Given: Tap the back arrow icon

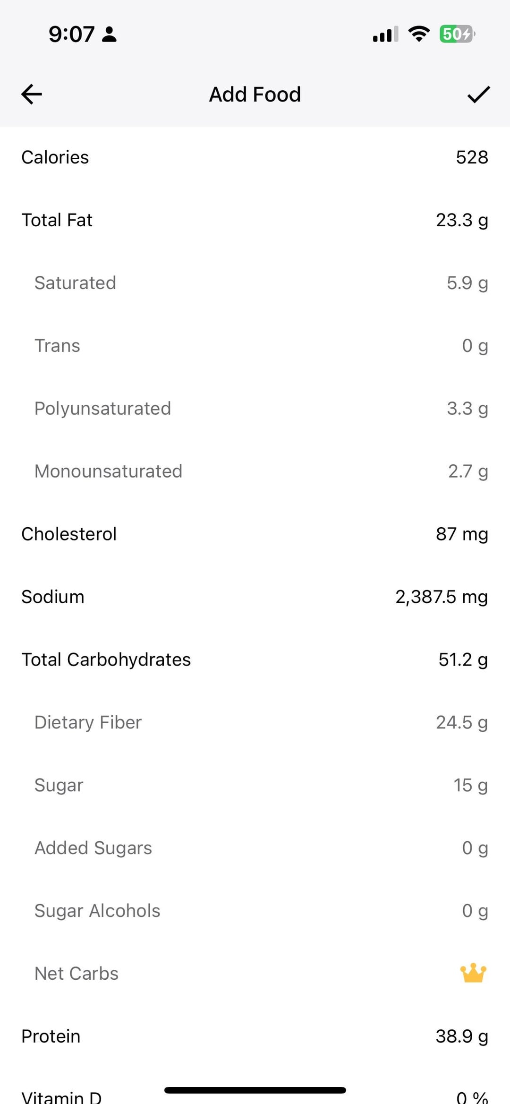Looking at the screenshot, I should click(32, 94).
